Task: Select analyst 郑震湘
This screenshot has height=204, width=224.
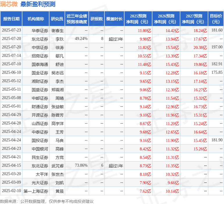Action: click(x=57, y=90)
